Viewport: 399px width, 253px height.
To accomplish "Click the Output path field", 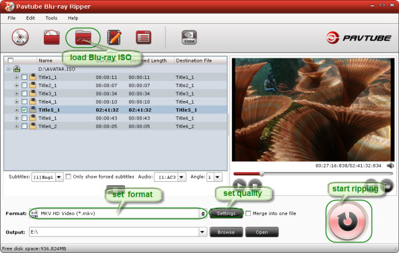I will click(x=114, y=232).
